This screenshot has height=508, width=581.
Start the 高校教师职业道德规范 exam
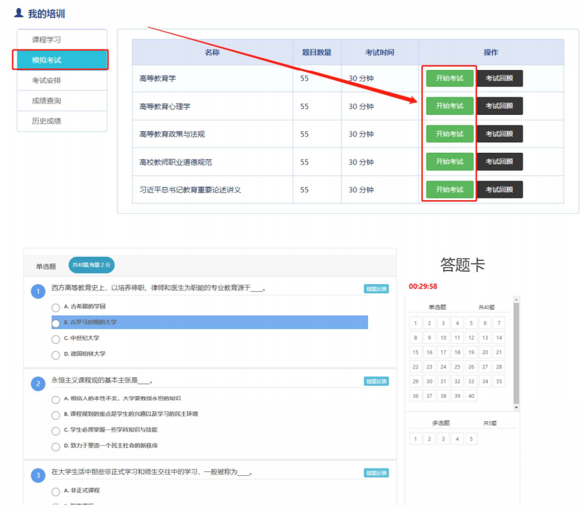449,162
